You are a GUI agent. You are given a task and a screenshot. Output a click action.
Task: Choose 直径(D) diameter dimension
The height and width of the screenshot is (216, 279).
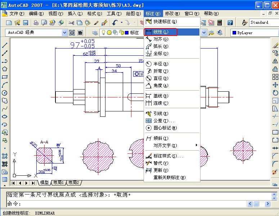tap(172, 78)
